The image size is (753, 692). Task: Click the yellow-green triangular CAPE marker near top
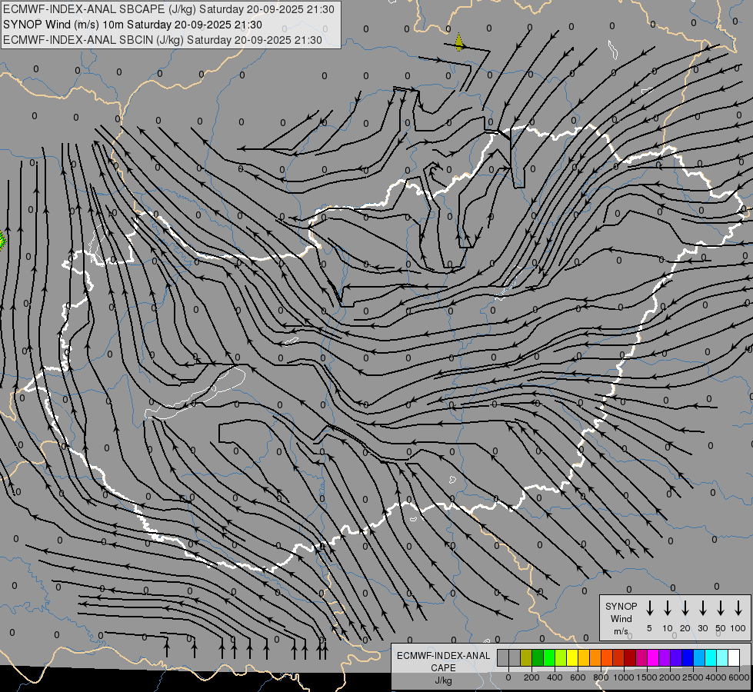(459, 42)
